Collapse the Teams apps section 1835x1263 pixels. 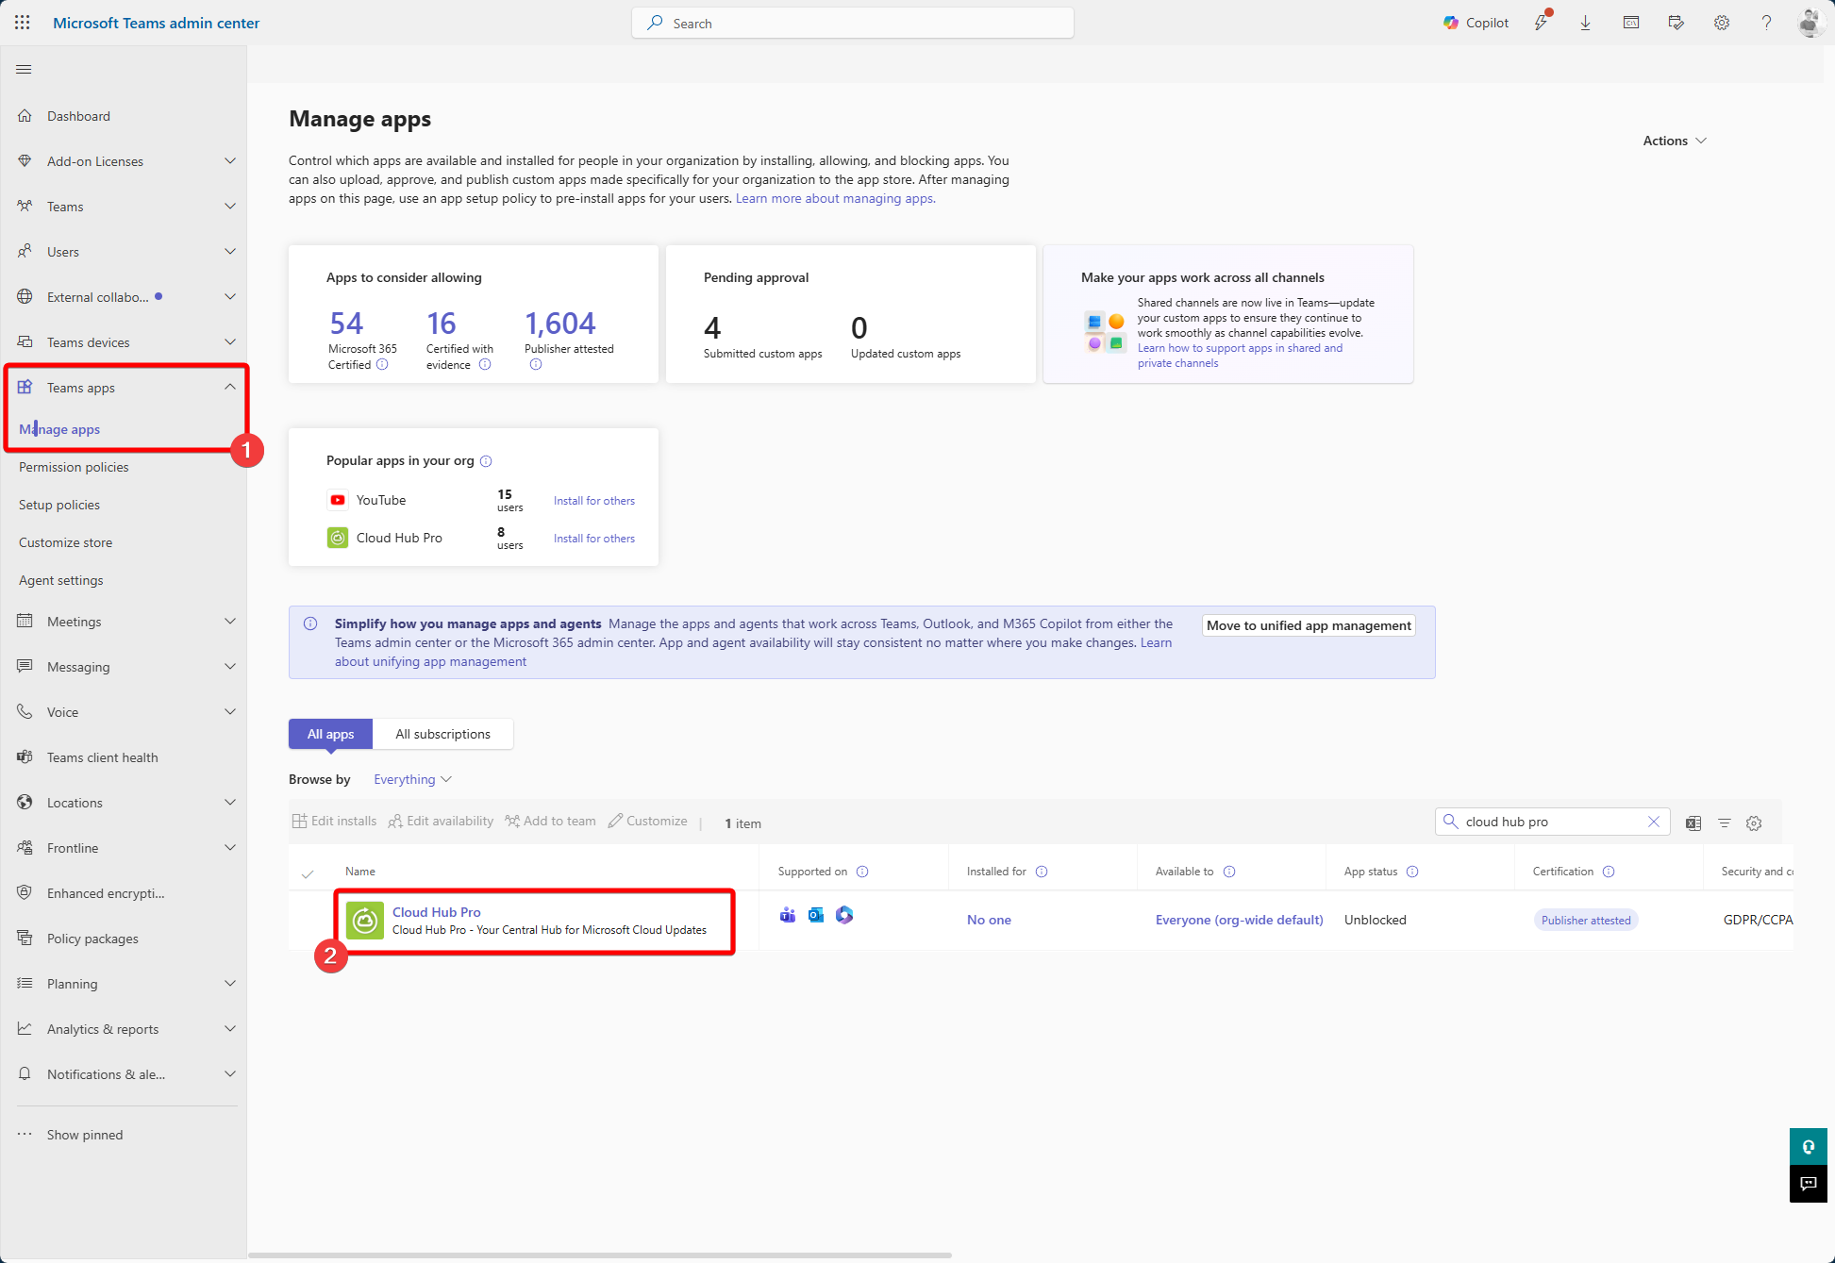[230, 388]
